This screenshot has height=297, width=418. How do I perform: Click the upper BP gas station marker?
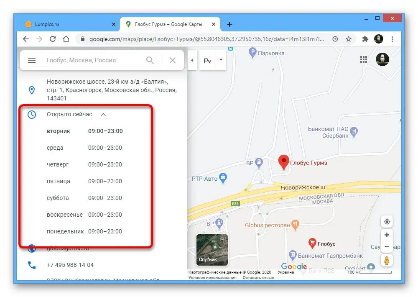[259, 162]
